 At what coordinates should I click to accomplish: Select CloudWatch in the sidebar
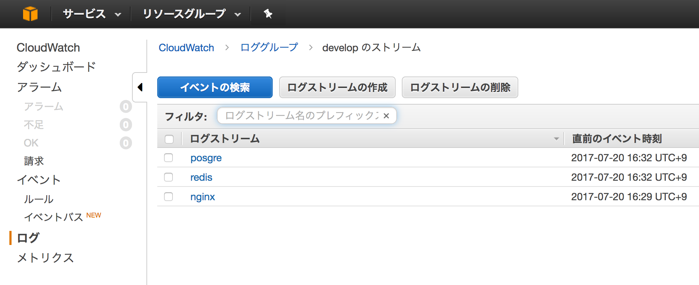48,48
